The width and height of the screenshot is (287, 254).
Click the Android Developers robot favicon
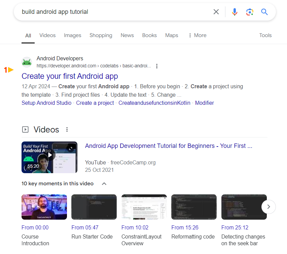[27, 62]
